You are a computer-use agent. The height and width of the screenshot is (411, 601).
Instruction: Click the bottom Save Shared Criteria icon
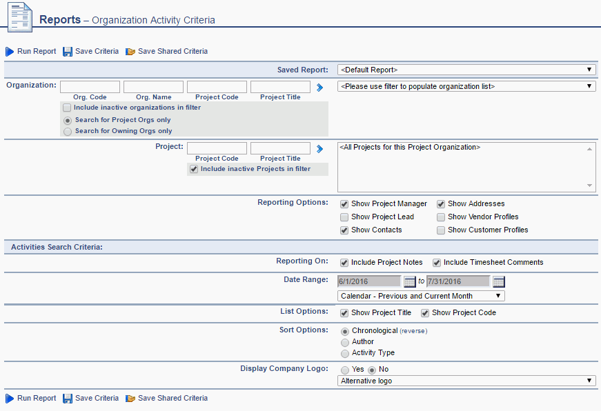(x=130, y=398)
